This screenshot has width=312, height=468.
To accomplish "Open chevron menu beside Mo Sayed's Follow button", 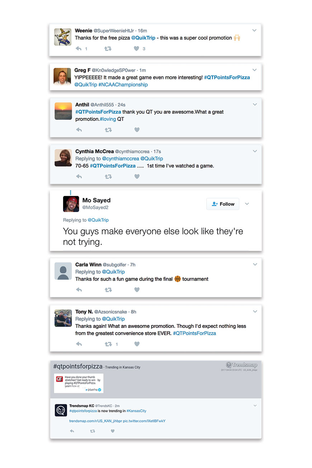I will pos(247,204).
